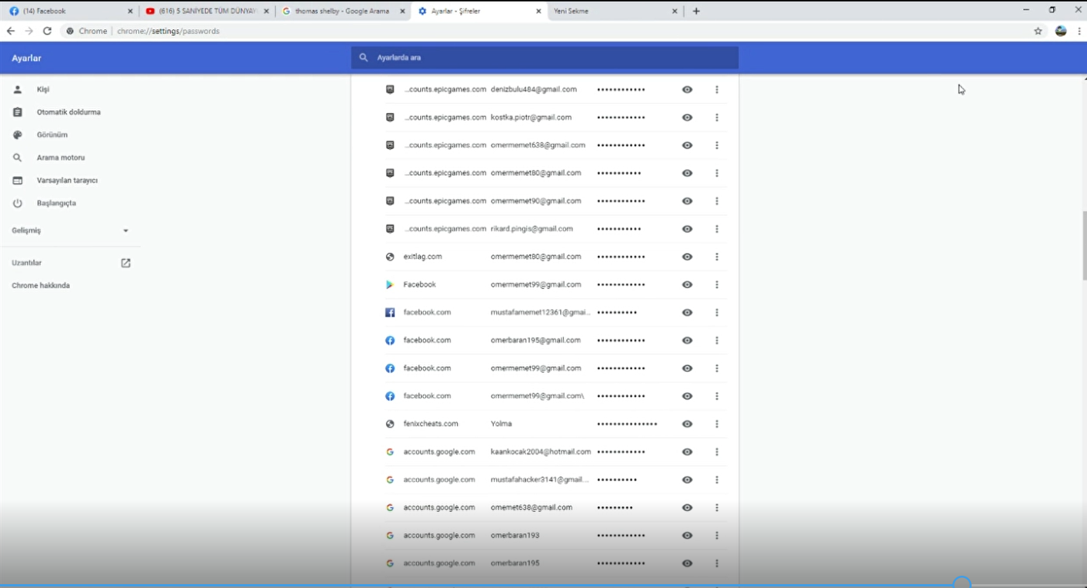1087x588 pixels.
Task: Click the browser forward arrow
Action: (x=28, y=31)
